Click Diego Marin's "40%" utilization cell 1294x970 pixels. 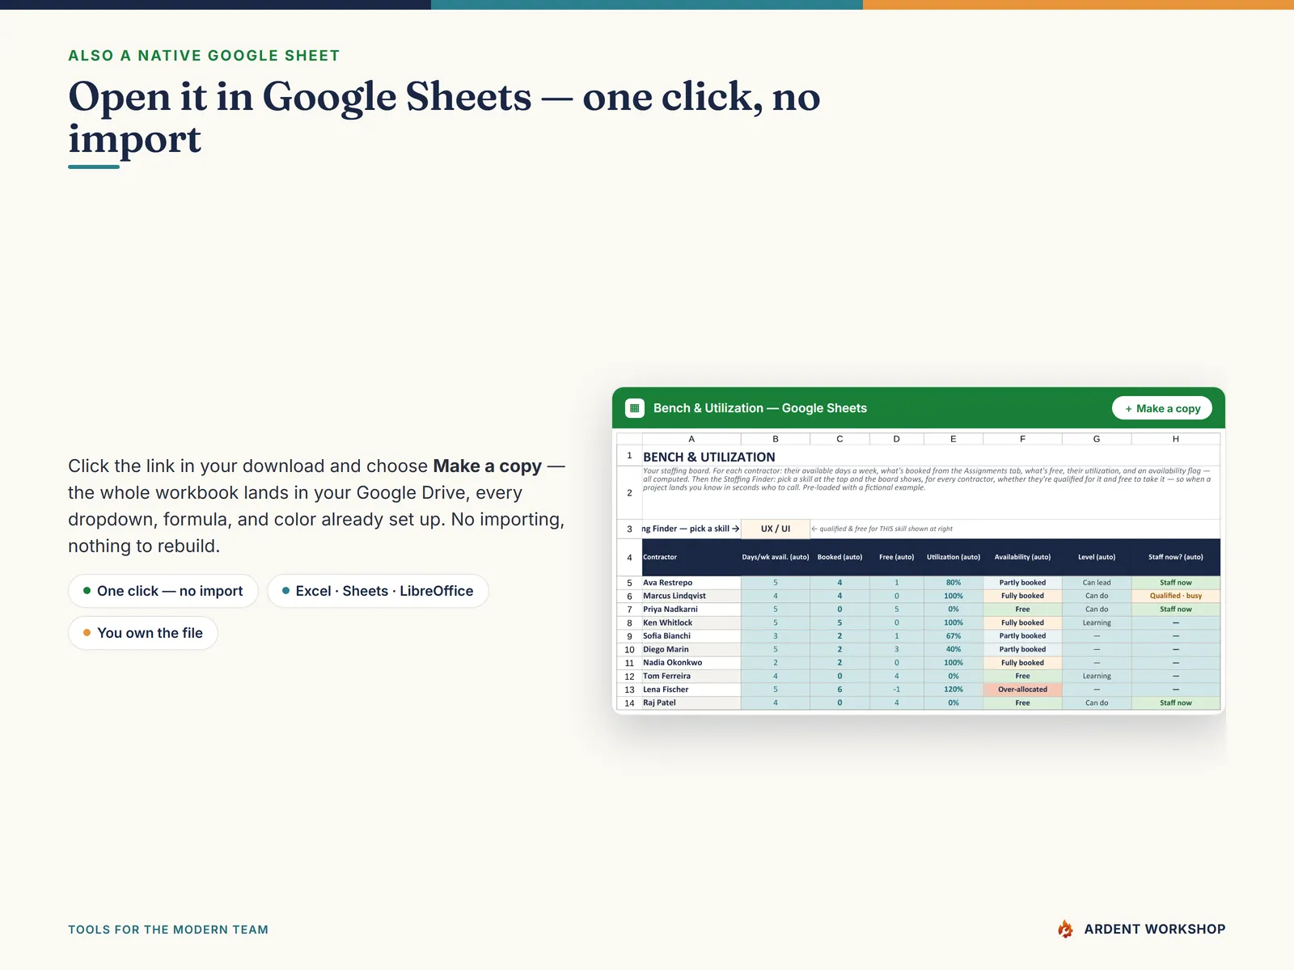954,649
